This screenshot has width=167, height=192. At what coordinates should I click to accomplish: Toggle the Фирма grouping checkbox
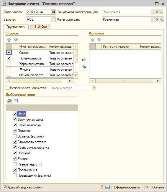tap(9, 69)
